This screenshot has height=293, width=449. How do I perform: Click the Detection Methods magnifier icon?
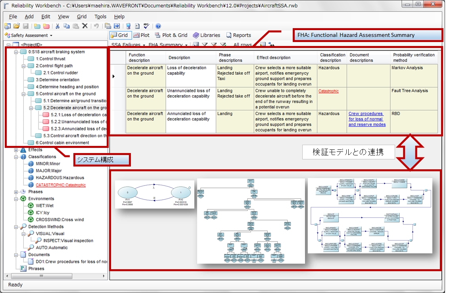pyautogui.click(x=23, y=227)
